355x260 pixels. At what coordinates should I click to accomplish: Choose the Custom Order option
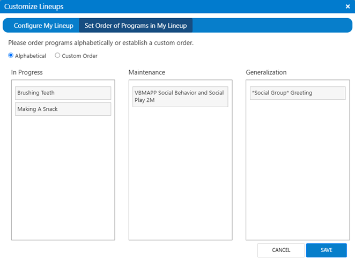(57, 55)
